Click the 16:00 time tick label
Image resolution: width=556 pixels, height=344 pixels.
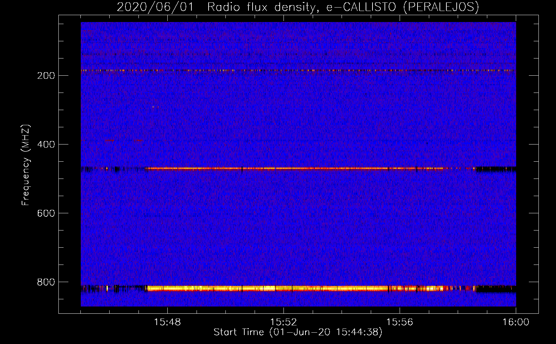click(516, 322)
